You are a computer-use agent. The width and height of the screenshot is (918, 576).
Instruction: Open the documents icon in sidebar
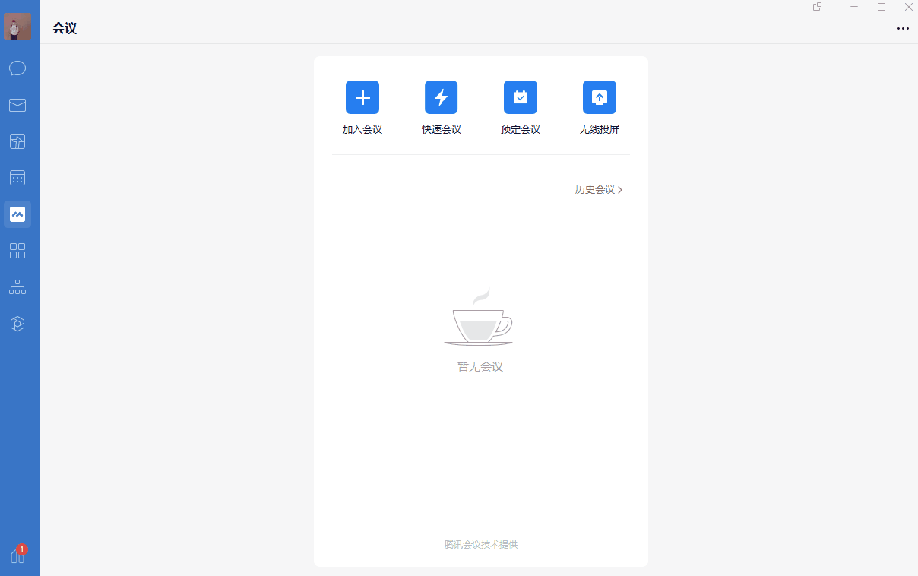point(17,141)
